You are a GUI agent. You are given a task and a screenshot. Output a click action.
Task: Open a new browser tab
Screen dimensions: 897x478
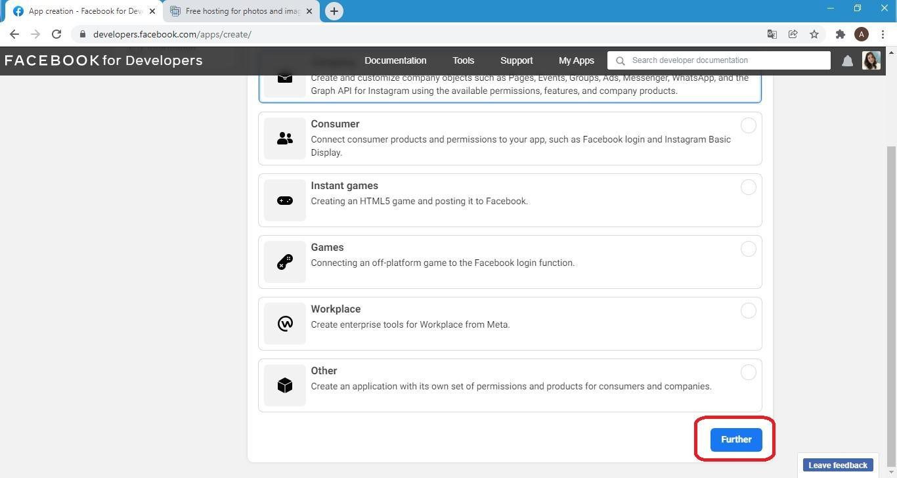(x=334, y=11)
